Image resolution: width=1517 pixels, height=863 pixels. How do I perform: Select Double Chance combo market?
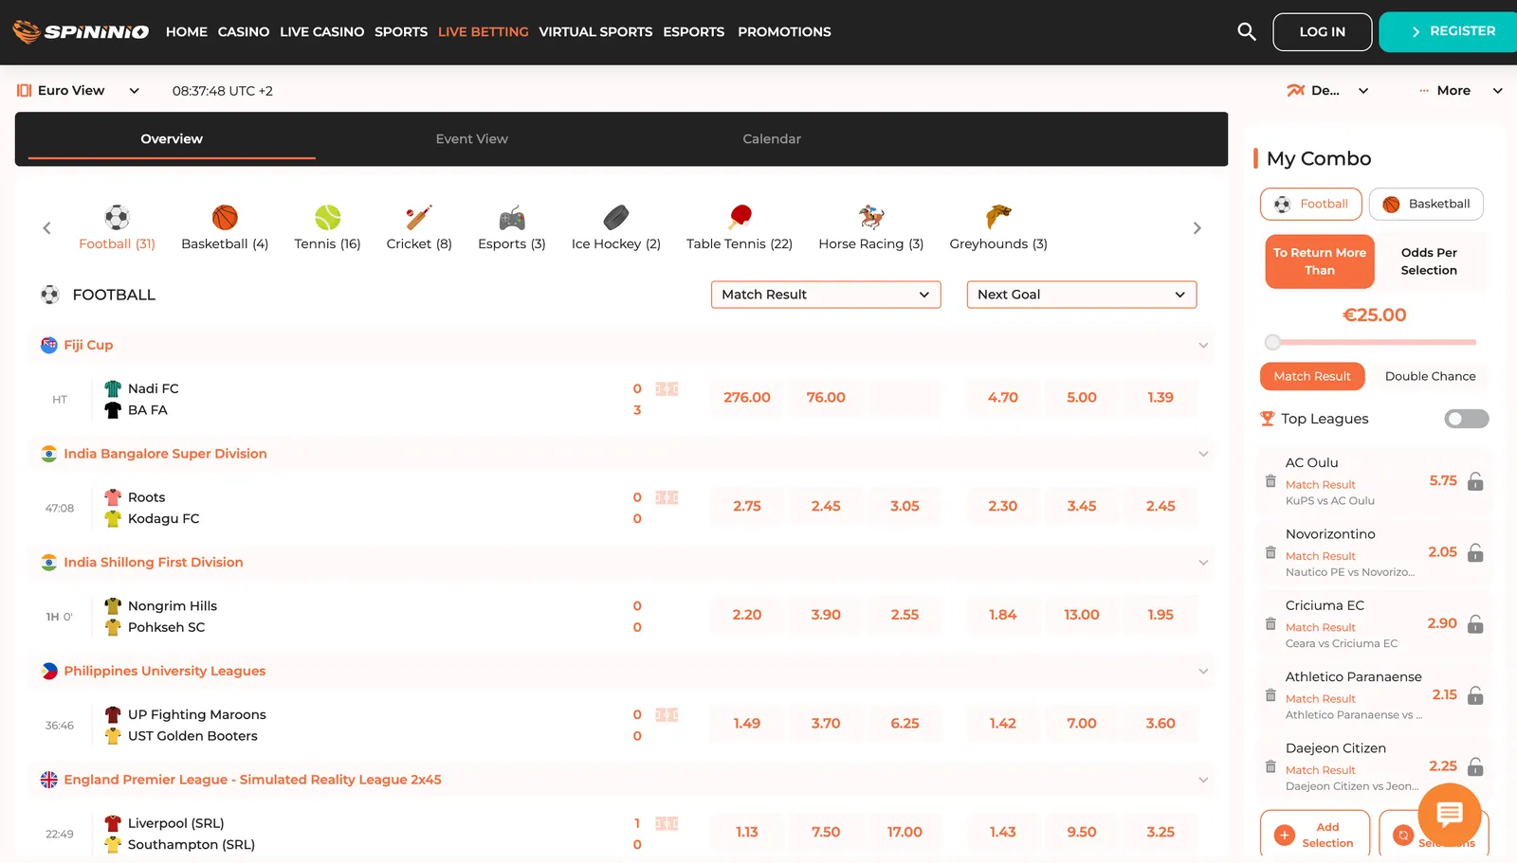click(1430, 376)
